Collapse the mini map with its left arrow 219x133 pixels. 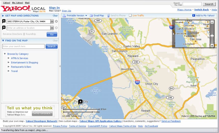[x=174, y=34]
